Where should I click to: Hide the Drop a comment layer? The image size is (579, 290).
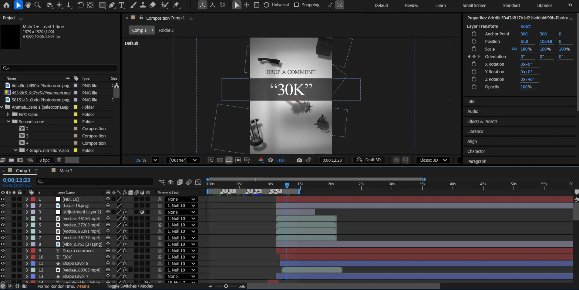(x=3, y=251)
